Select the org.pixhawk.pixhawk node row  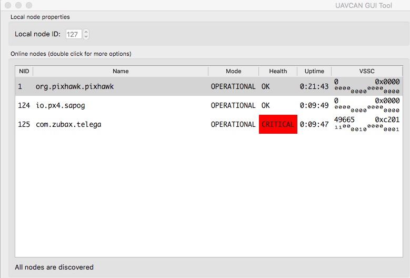point(208,86)
